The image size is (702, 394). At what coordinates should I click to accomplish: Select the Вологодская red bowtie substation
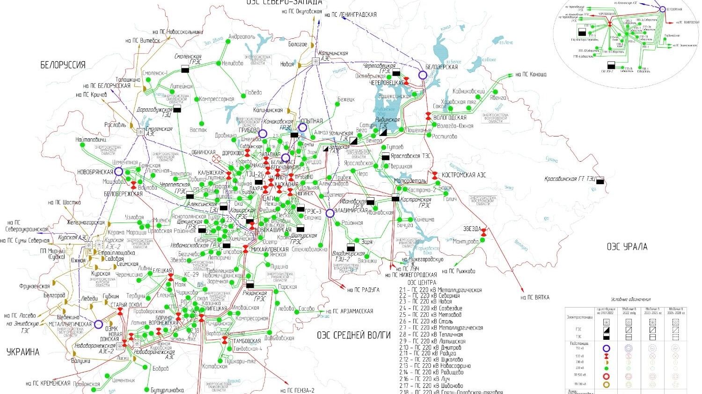pos(428,115)
